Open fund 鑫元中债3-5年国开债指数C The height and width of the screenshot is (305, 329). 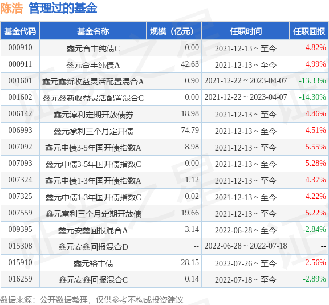94,164
